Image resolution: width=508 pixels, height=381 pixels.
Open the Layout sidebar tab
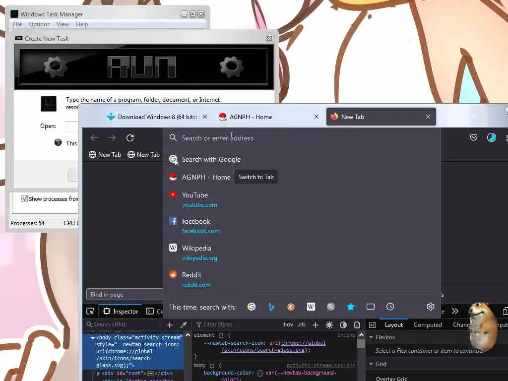pos(393,324)
